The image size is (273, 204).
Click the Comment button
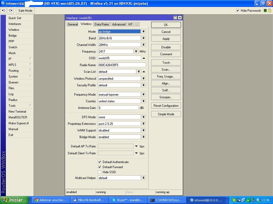click(166, 54)
